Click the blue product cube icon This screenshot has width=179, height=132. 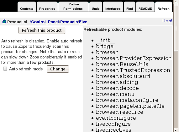pyautogui.click(x=4, y=21)
